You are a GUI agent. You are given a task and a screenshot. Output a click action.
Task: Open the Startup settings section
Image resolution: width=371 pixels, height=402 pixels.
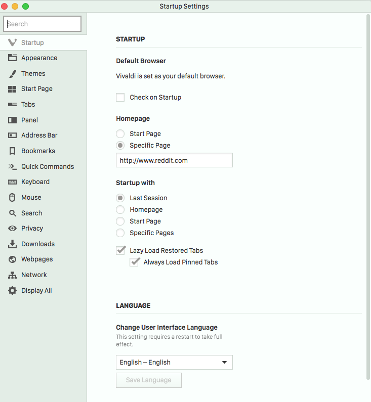coord(44,42)
